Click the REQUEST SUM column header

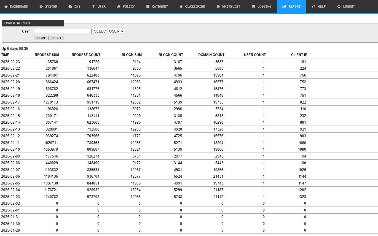tap(47, 55)
